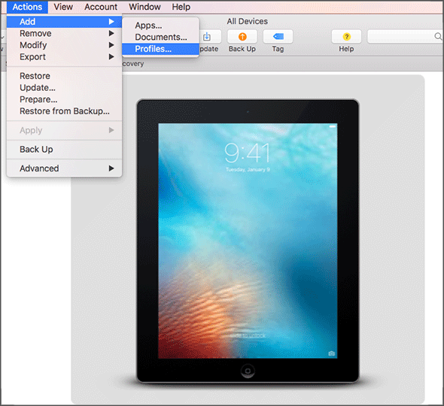Select Documents... from the Add submenu
This screenshot has height=406, width=444.
tap(160, 37)
